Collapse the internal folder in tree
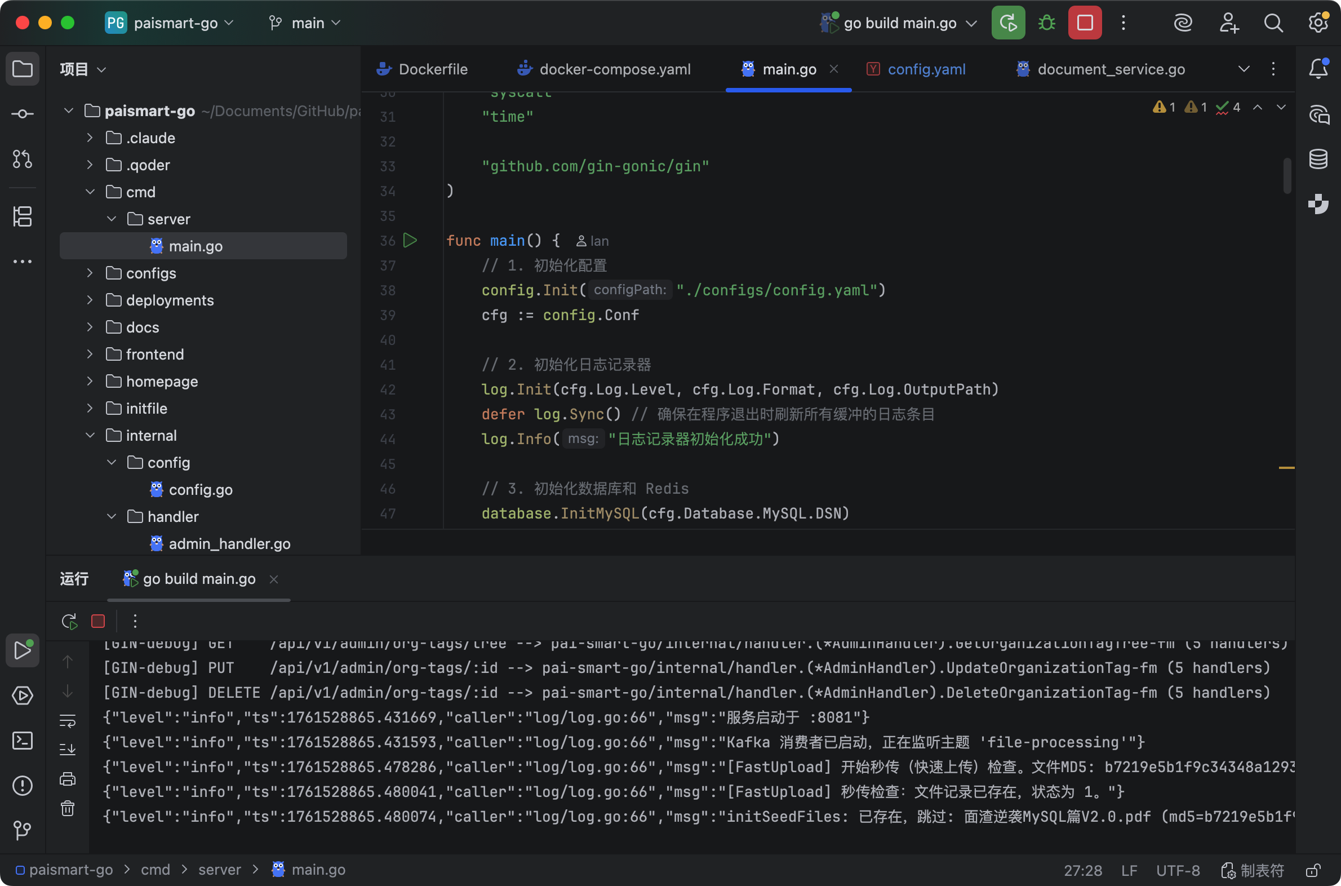The height and width of the screenshot is (886, 1341). coord(90,436)
